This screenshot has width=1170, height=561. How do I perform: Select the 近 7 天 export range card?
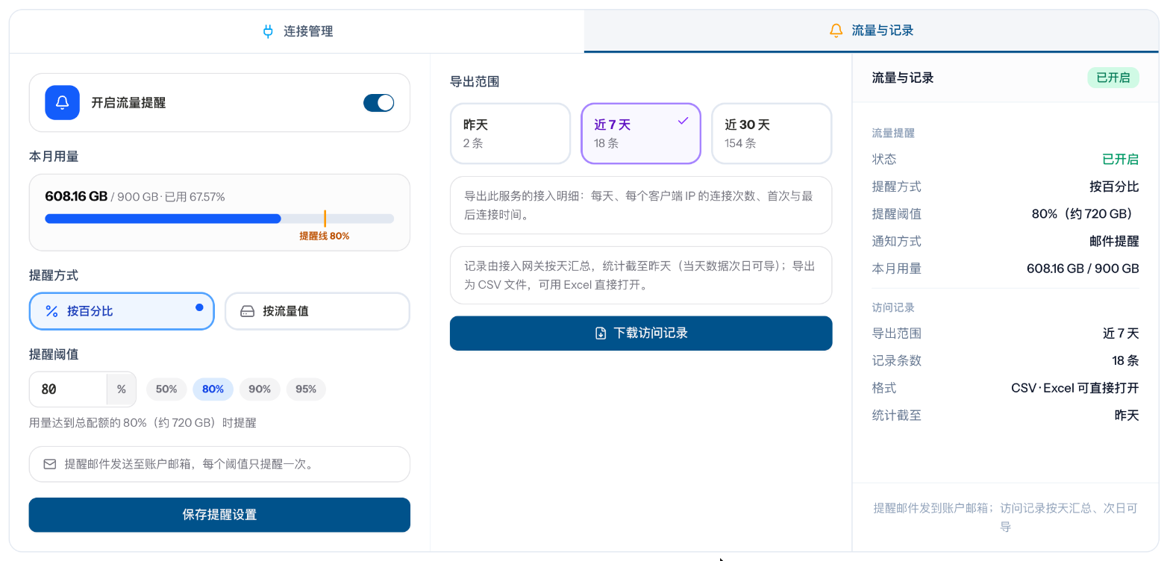[641, 134]
